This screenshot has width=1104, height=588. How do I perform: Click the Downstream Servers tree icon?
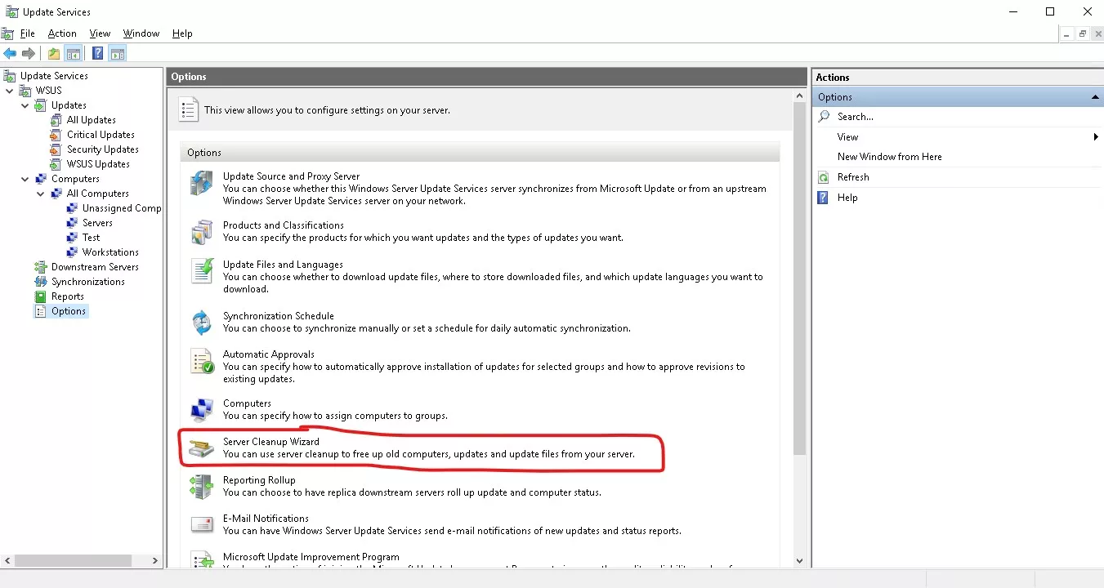pos(41,267)
